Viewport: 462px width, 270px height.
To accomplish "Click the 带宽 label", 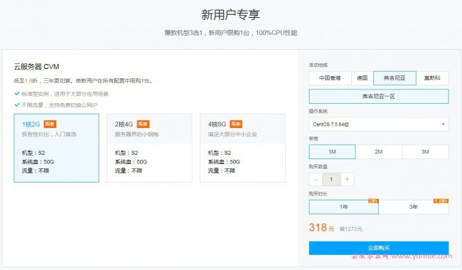I will [x=313, y=139].
